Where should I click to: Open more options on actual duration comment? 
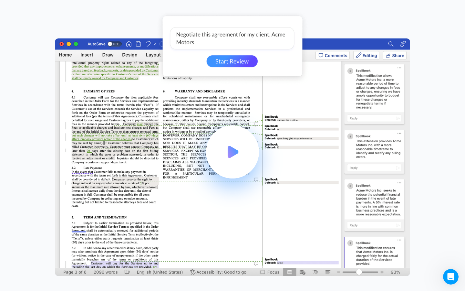pos(399,240)
